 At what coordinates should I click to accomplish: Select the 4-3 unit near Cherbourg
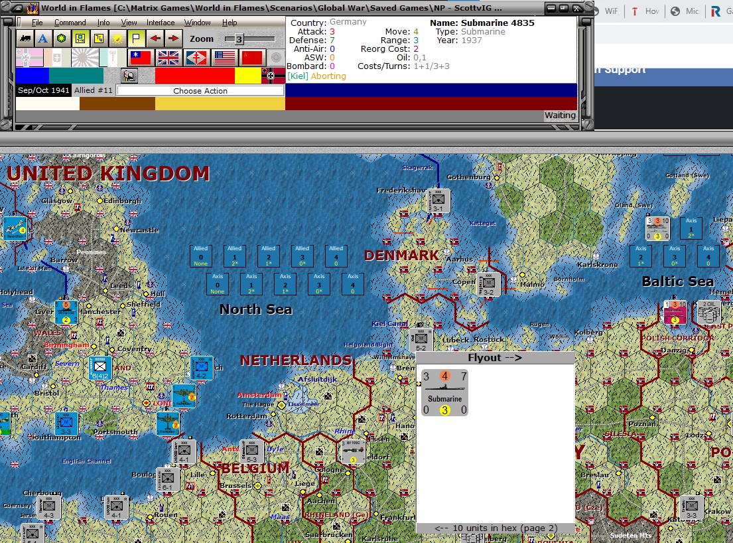[48, 507]
